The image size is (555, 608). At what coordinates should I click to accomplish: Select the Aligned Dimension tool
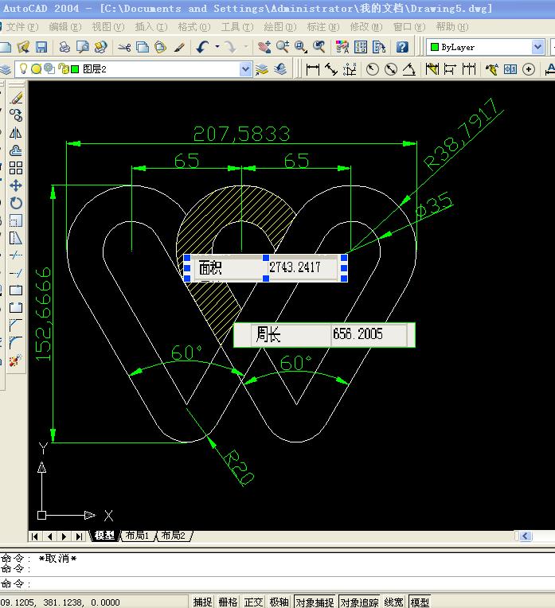click(331, 69)
